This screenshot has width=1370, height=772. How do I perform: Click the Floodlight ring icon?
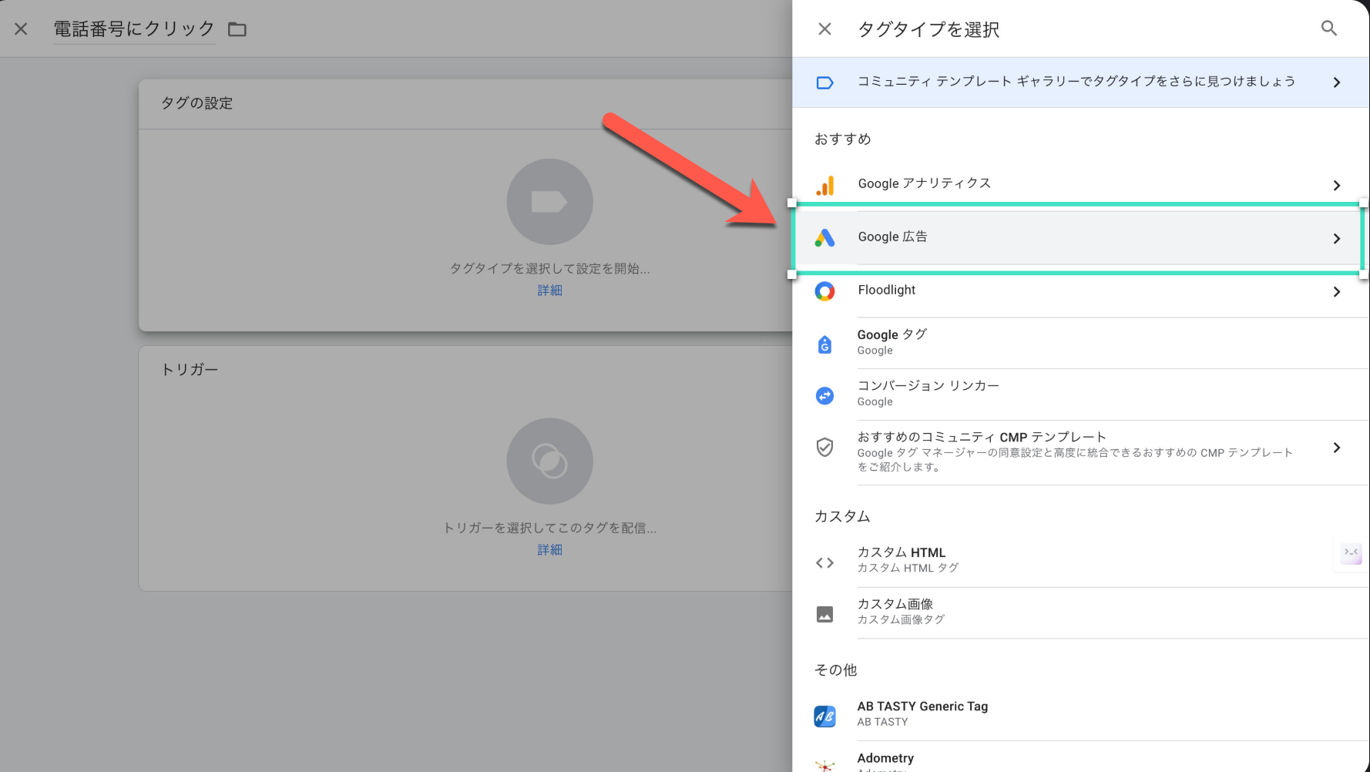point(824,291)
